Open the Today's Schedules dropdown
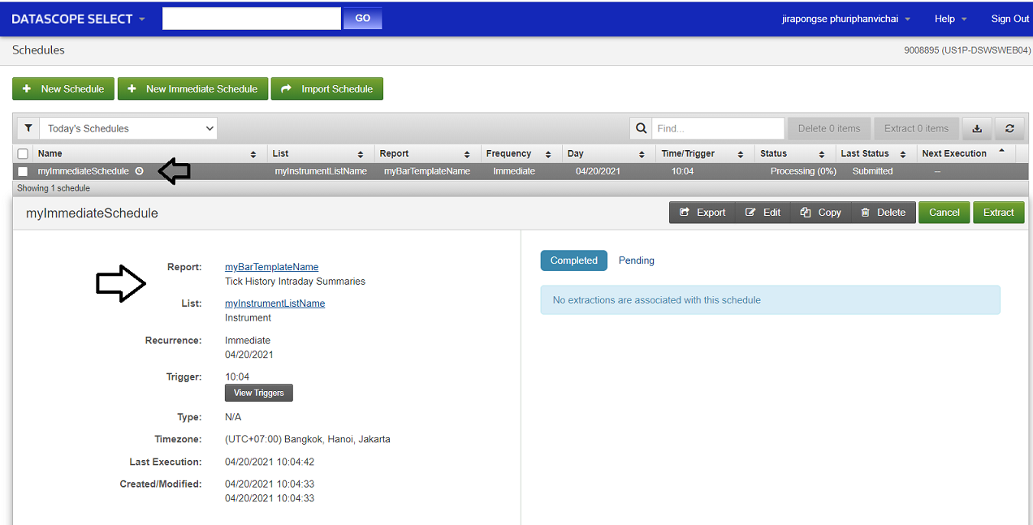 click(128, 128)
